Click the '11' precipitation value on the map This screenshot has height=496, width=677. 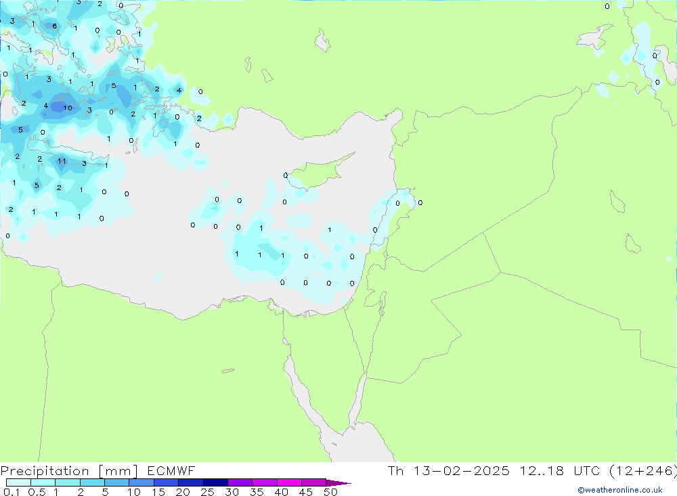[62, 161]
